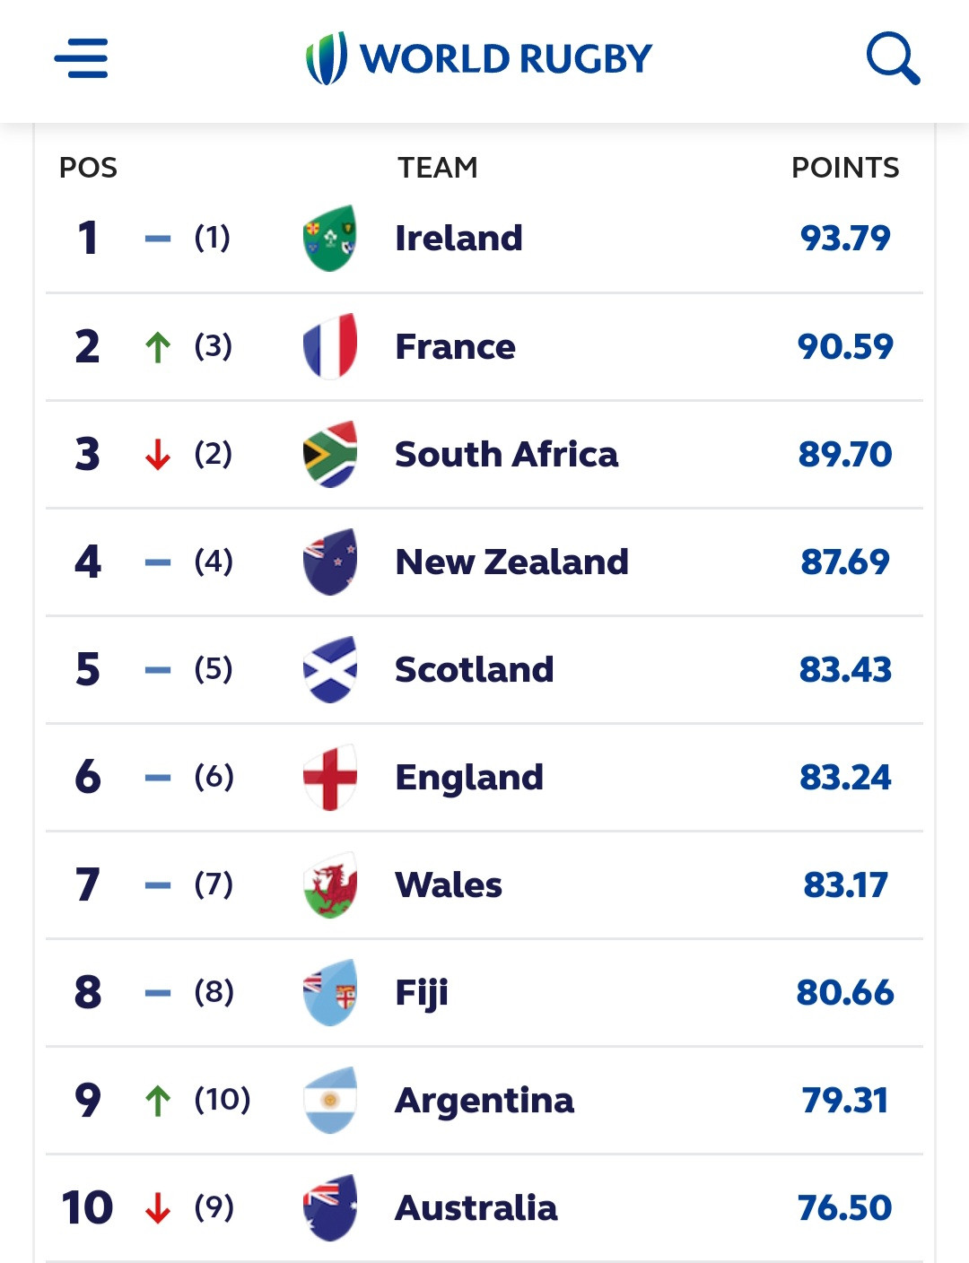Open the Ireland team name link
969x1263 pixels.
(x=458, y=239)
